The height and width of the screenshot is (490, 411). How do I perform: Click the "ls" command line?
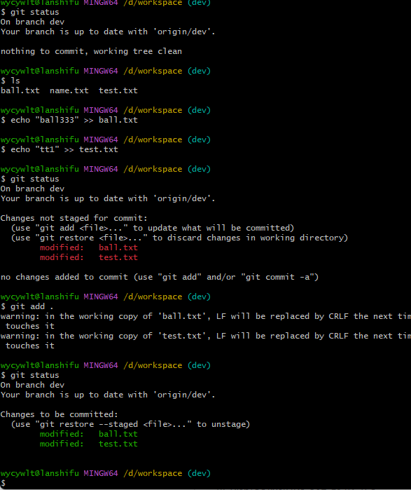tap(11, 81)
